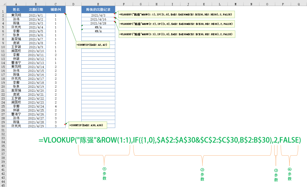Click the #N/A cell in row 6
This screenshot has width=307, height=187.
click(x=98, y=31)
